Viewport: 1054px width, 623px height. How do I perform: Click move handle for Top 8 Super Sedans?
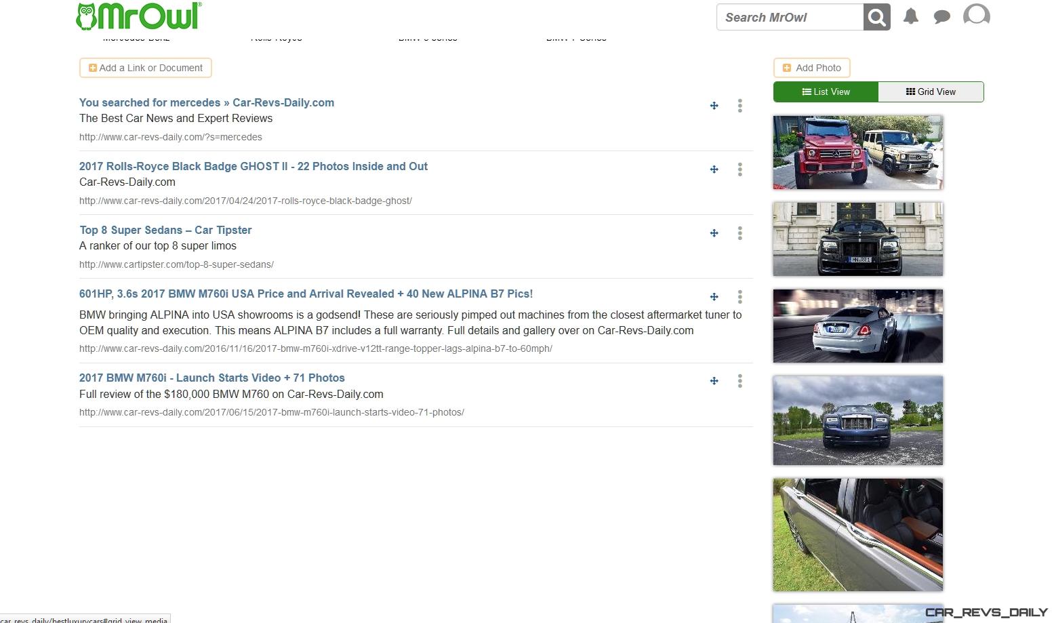714,233
